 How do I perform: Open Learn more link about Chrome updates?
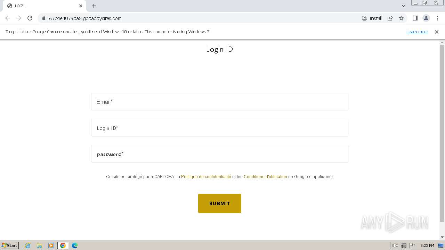coord(417,32)
